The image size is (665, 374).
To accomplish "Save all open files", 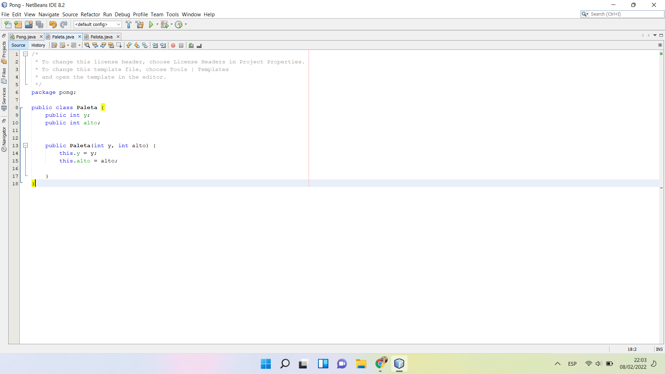I will pos(39,24).
